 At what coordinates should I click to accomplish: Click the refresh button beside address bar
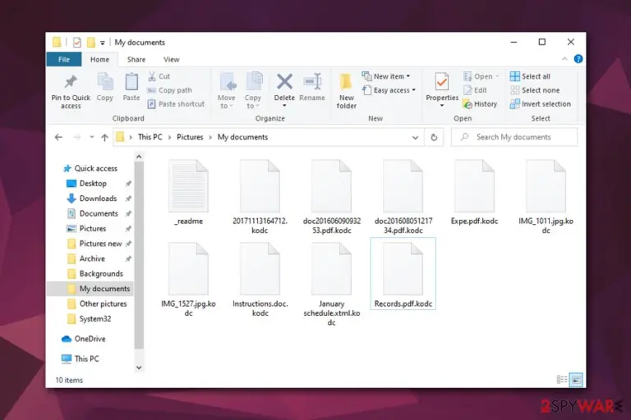[x=434, y=137]
